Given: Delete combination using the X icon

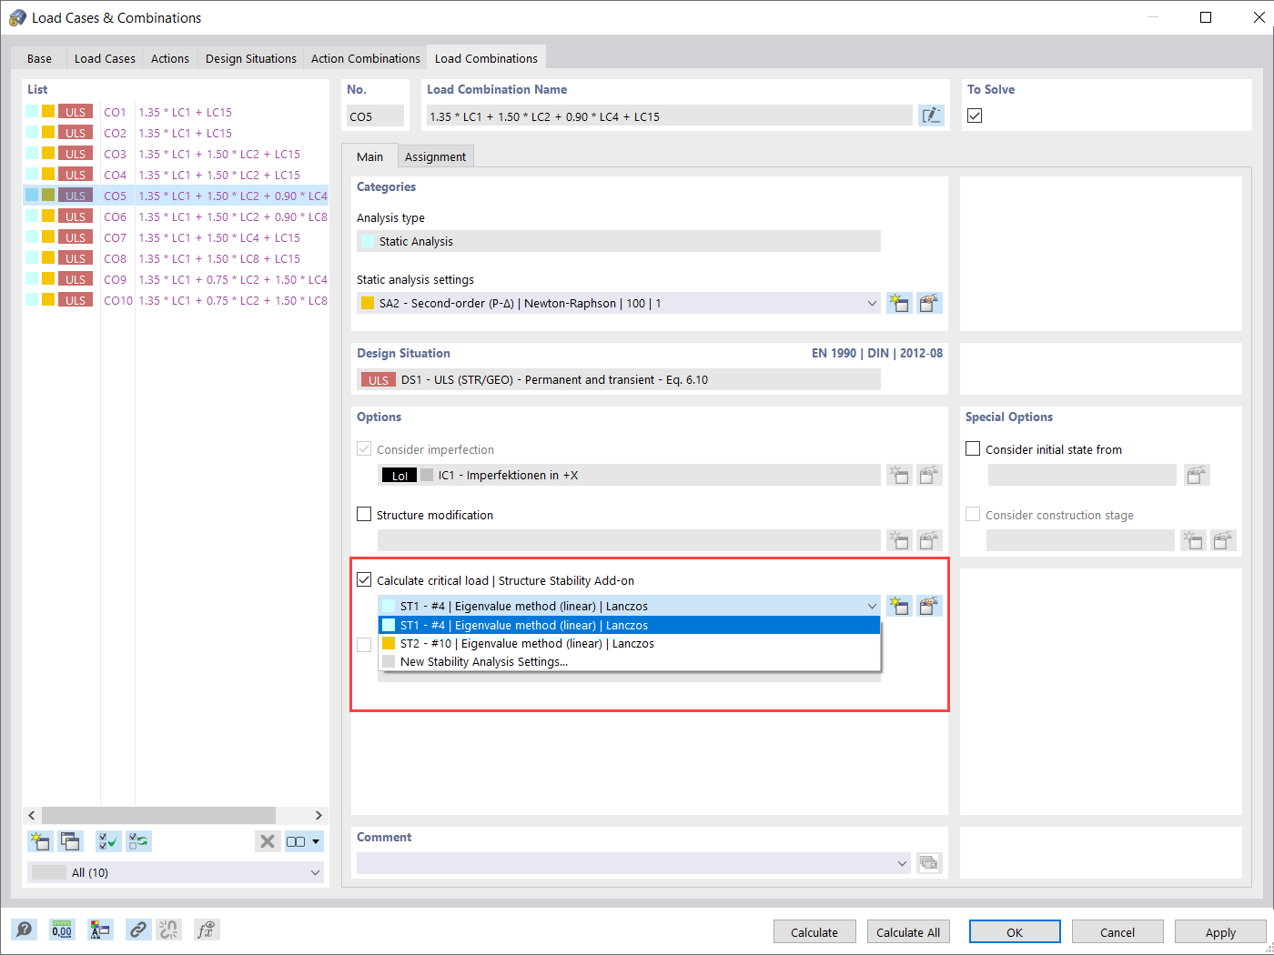Looking at the screenshot, I should [x=268, y=841].
